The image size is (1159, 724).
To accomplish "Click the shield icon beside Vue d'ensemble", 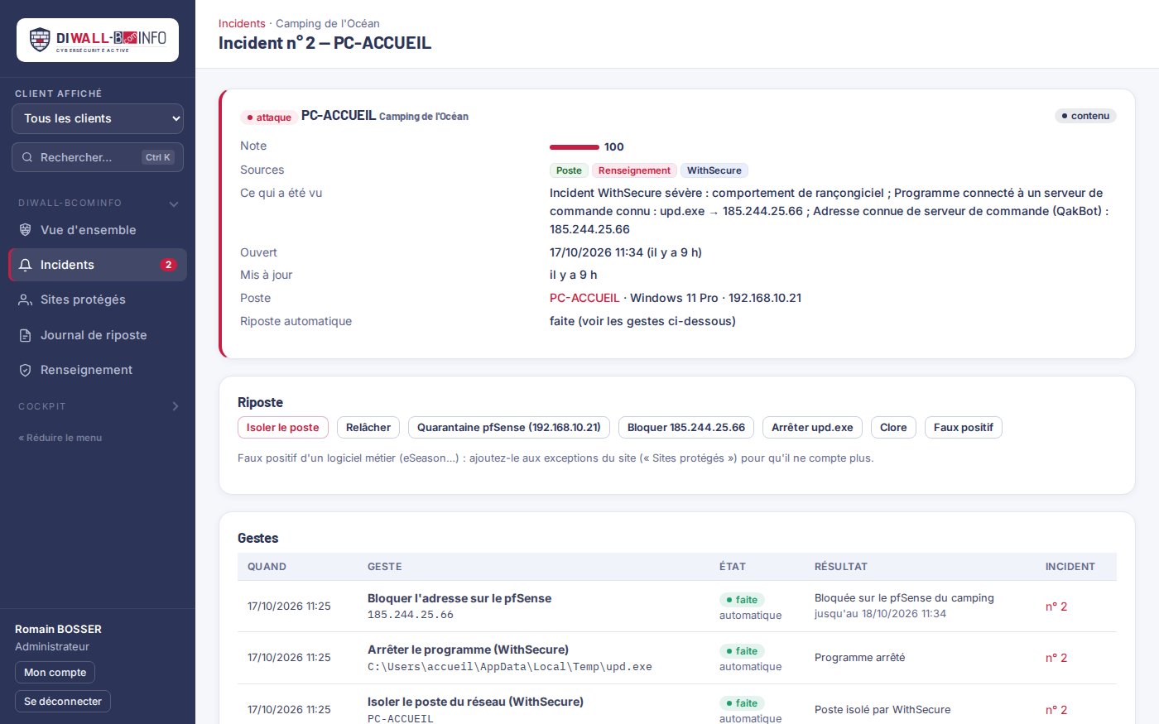I will [26, 230].
